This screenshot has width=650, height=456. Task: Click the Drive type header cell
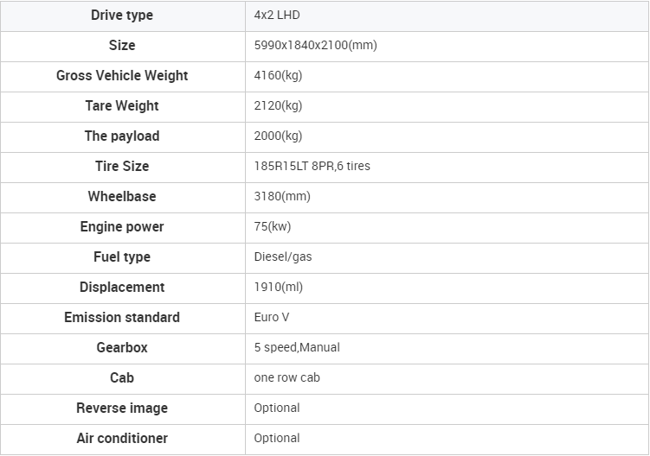(x=122, y=16)
